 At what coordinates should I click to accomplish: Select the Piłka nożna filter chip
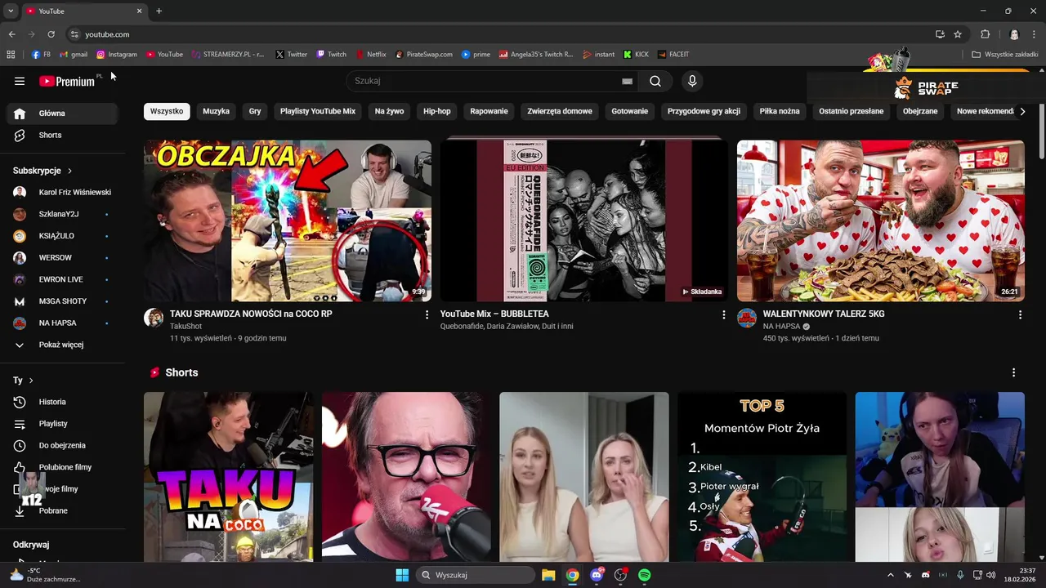click(x=780, y=111)
